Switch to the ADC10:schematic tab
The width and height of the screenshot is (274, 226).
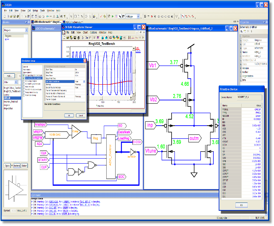pyautogui.click(x=73, y=22)
